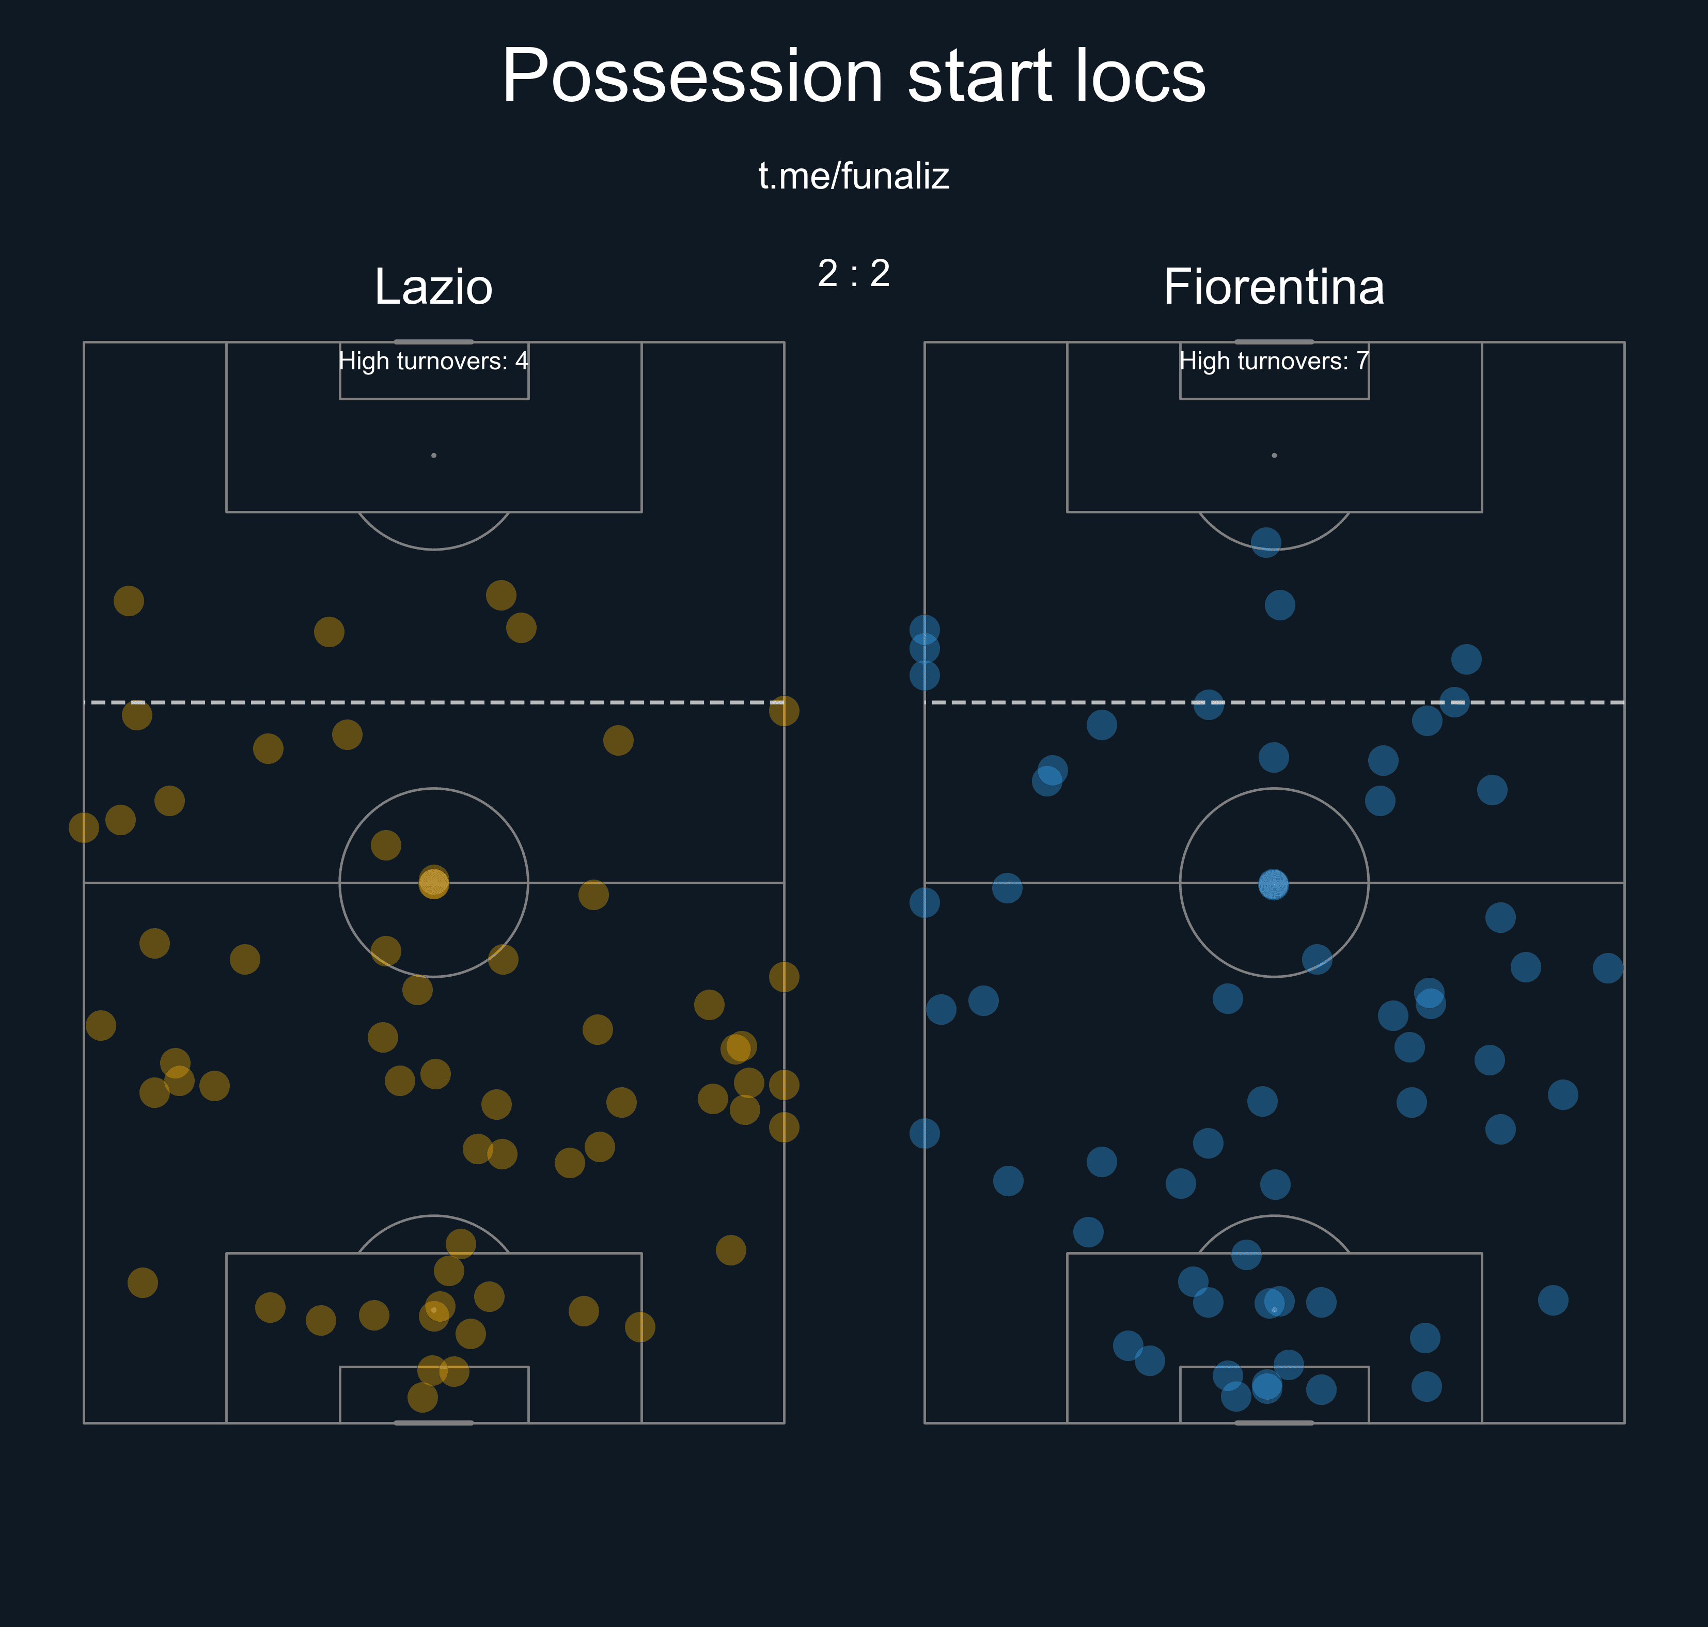
Task: Click the lowest yellow dot in Lazio's six-yard box
Action: (422, 1397)
